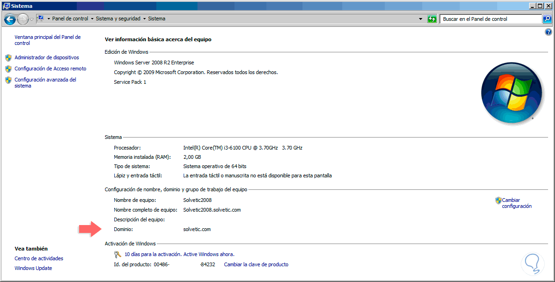Click the heading Ver información básica acerca del equipo
Viewport: 555px width, 282px height.
point(158,39)
